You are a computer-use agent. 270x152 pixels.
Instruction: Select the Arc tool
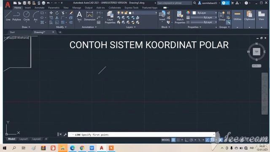click(35, 16)
